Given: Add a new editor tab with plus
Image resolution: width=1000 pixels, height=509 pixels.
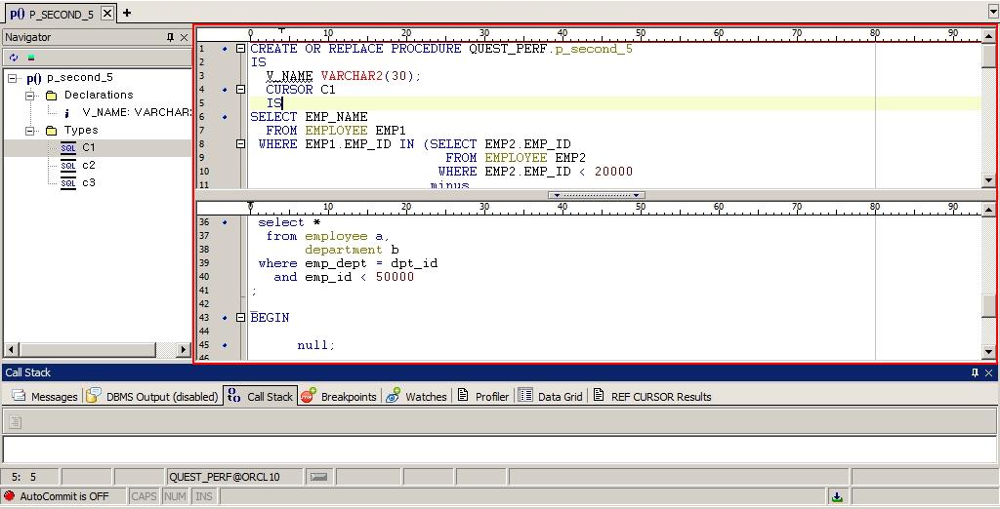Looking at the screenshot, I should pyautogui.click(x=127, y=13).
